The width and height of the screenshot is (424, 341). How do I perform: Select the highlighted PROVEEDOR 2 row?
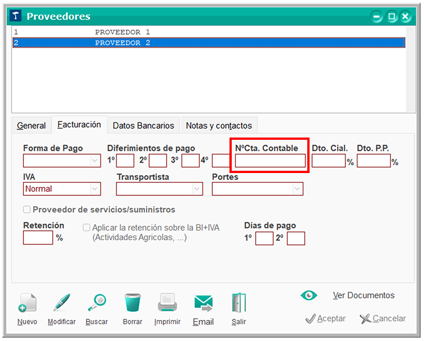pos(209,43)
